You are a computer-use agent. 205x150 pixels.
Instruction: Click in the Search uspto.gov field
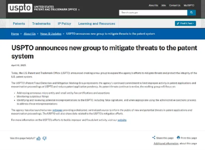tap(153, 13)
